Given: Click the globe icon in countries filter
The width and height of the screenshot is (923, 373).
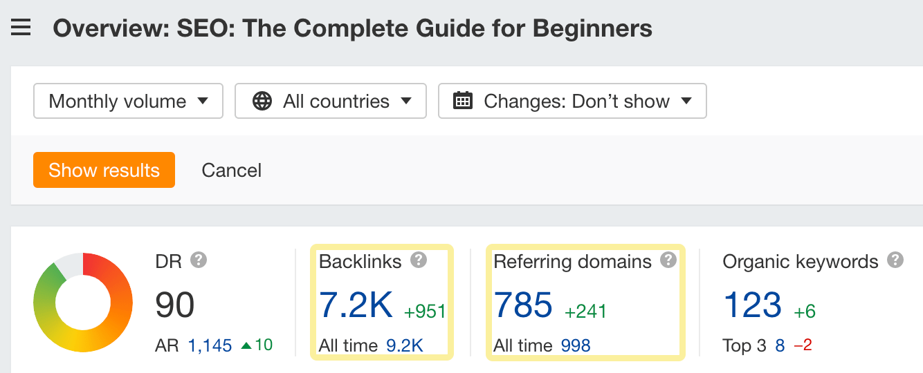Looking at the screenshot, I should (x=262, y=102).
